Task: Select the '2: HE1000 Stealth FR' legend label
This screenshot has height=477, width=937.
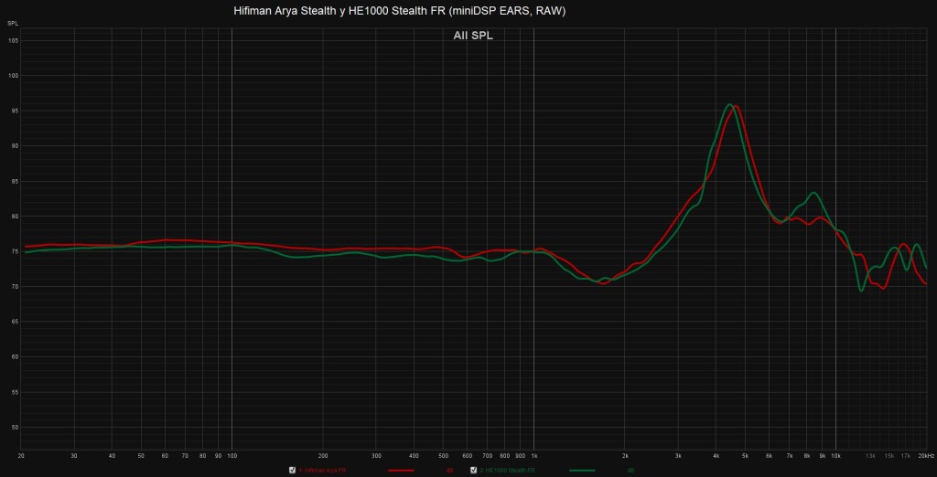Action: pyautogui.click(x=507, y=470)
